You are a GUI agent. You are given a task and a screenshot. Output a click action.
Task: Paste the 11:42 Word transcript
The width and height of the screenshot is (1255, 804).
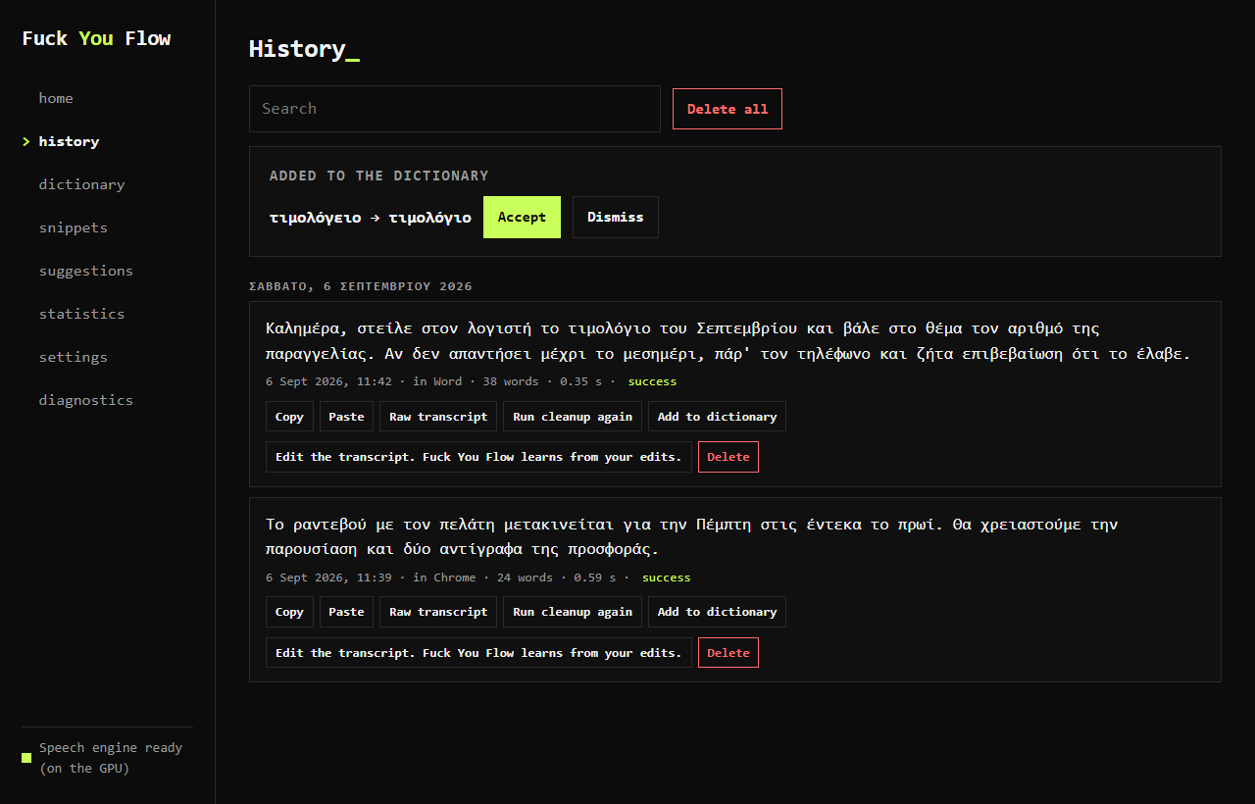tap(346, 417)
